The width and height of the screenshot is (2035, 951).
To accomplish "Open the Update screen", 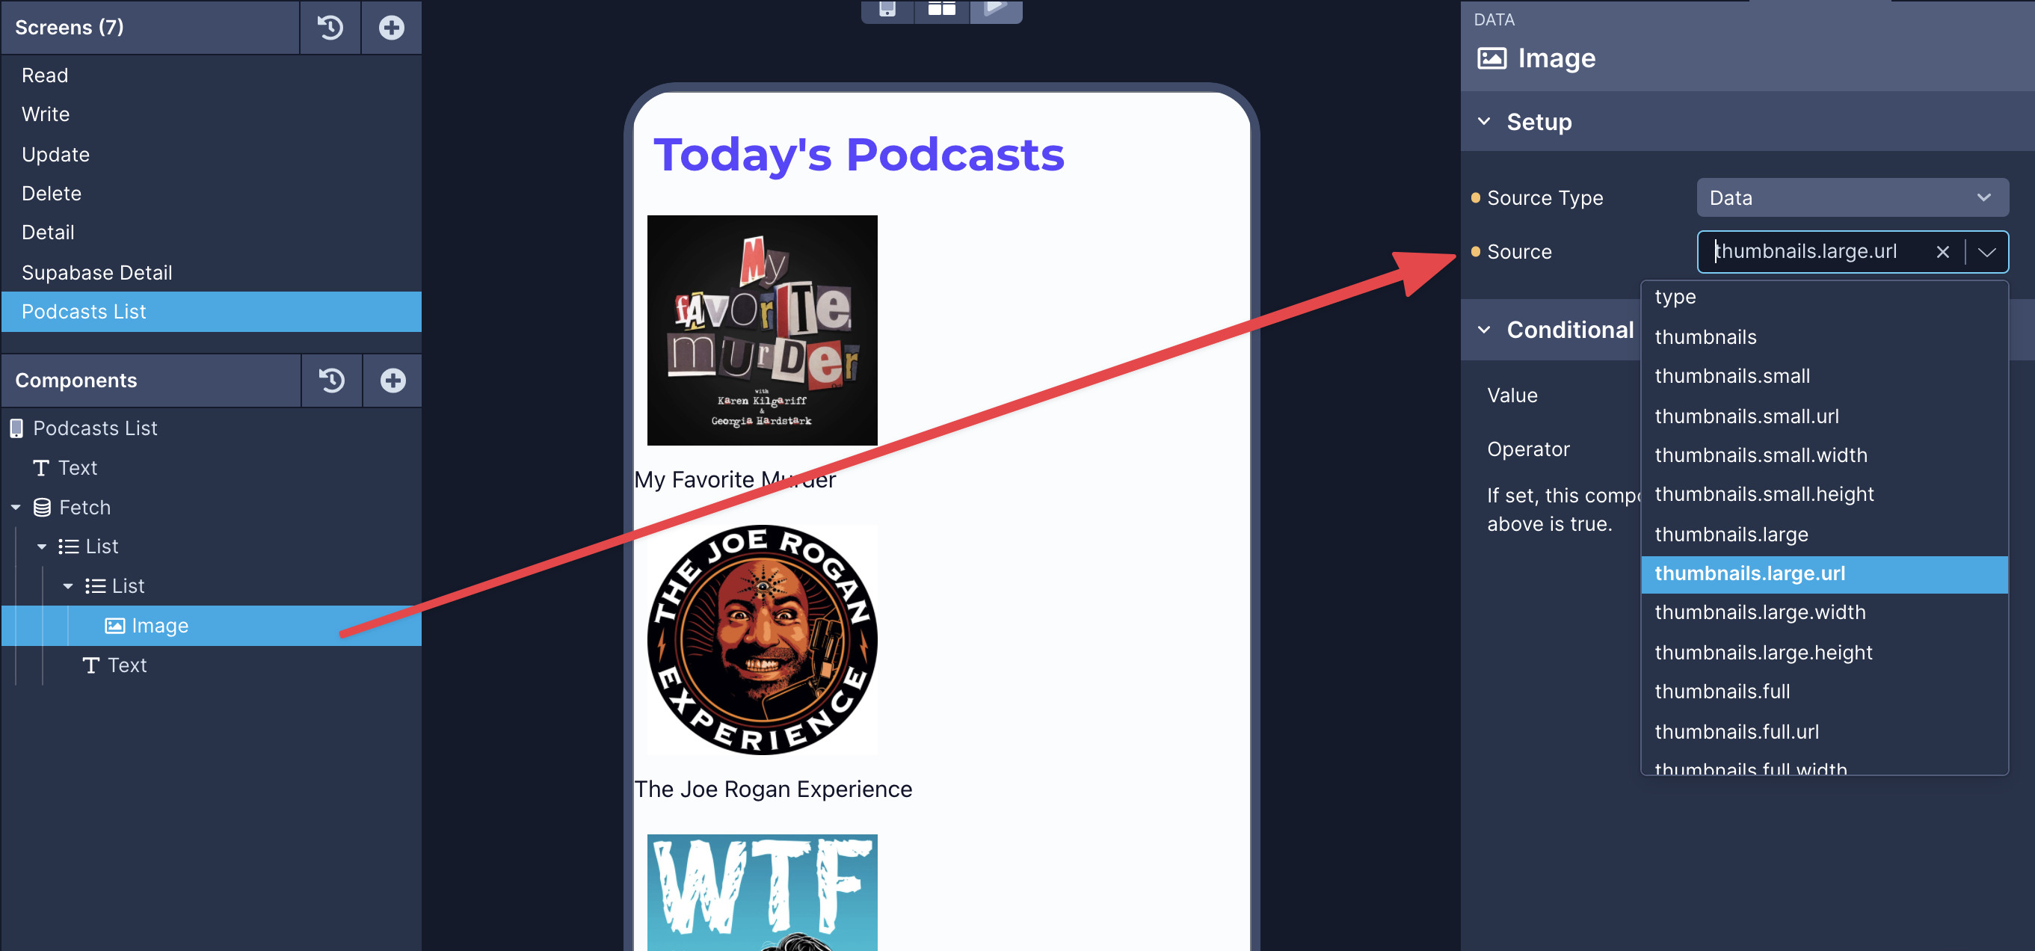I will 212,154.
